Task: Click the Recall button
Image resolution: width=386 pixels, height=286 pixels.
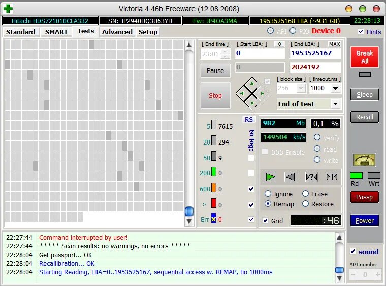Action: coord(365,117)
